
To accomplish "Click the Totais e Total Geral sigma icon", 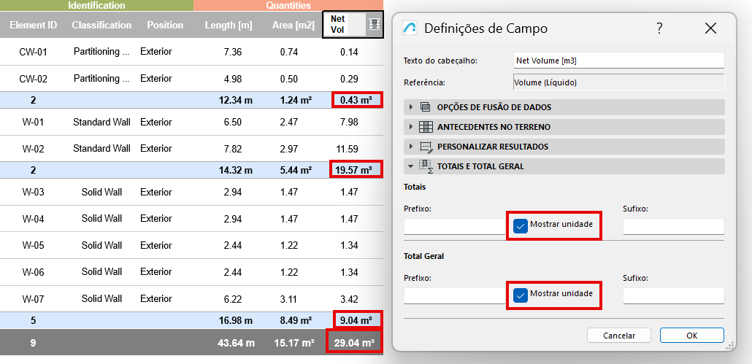I will 426,166.
